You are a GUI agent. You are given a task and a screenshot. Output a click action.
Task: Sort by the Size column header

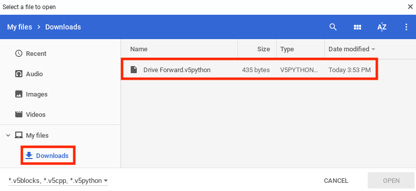coord(263,49)
